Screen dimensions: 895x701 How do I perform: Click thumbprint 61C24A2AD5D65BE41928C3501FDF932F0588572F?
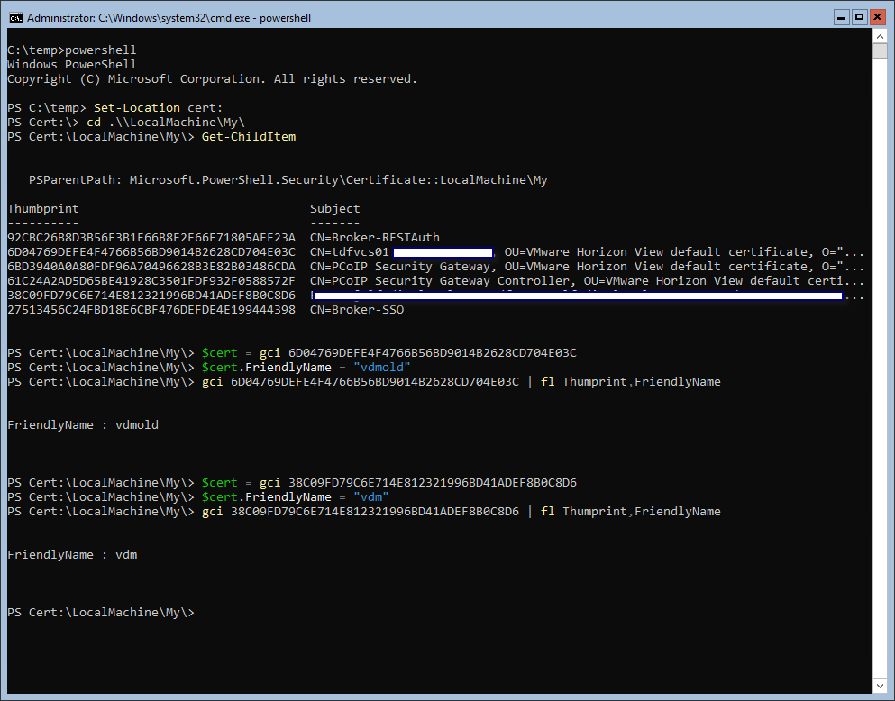click(x=151, y=280)
